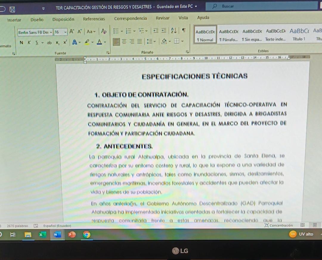This screenshot has height=260, width=322.
Task: Show paragraph marks with pilcrow icon
Action: point(184,31)
